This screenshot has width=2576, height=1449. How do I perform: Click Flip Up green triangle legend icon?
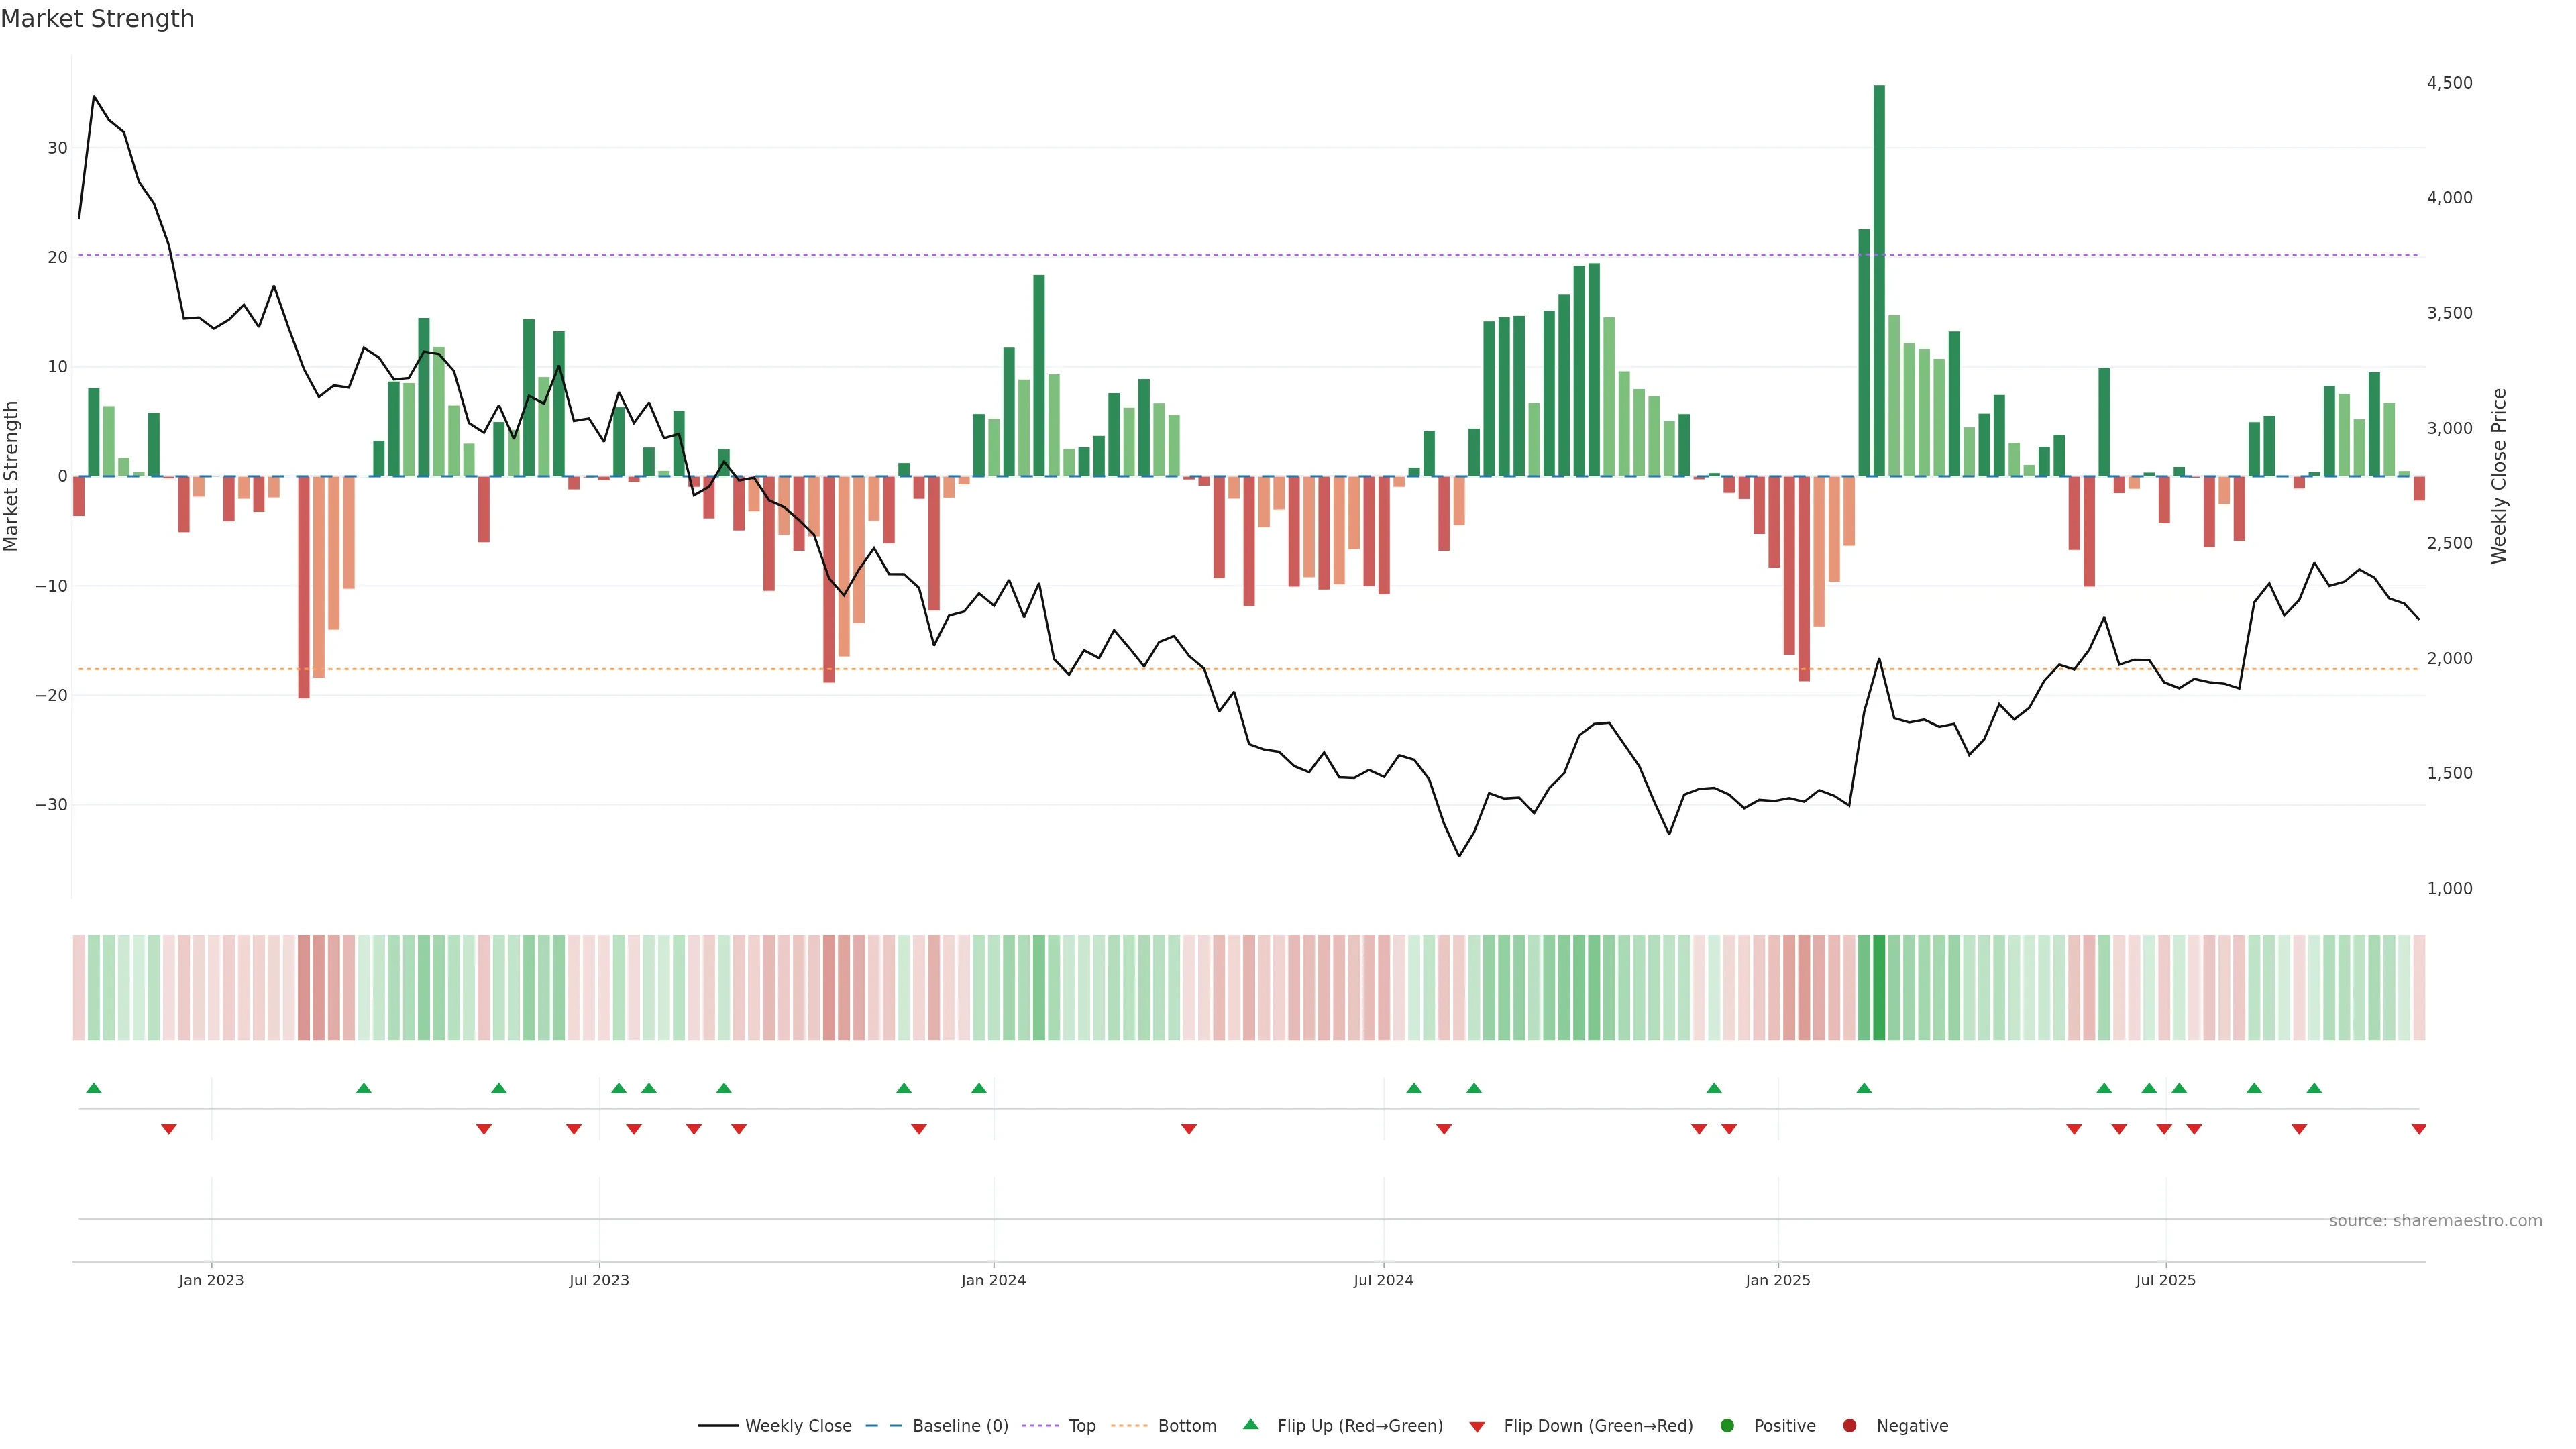pyautogui.click(x=1250, y=1425)
